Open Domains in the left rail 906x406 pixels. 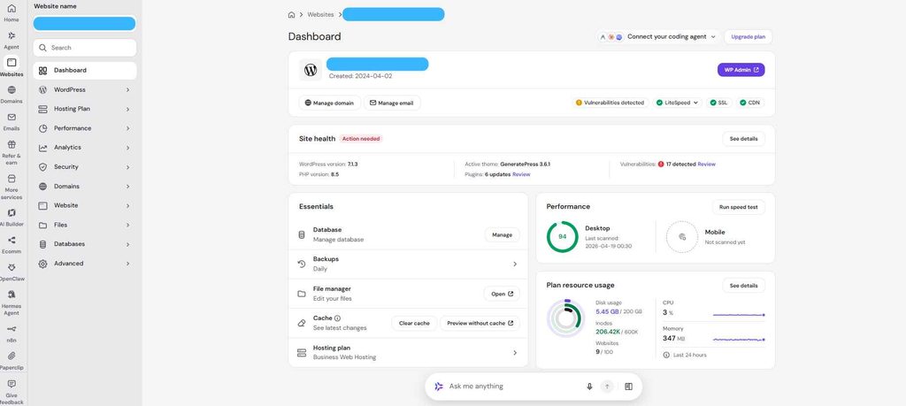click(x=12, y=90)
